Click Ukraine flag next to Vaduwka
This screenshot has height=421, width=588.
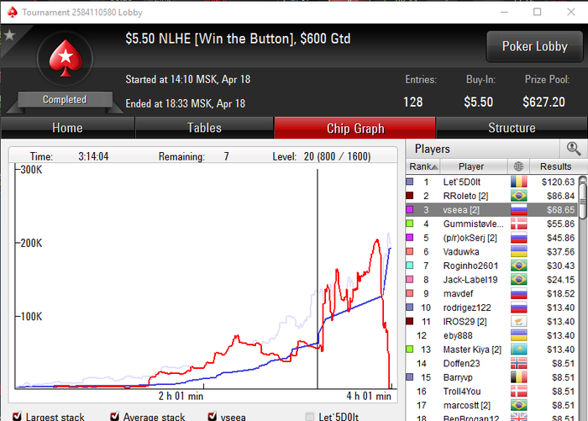pyautogui.click(x=518, y=252)
